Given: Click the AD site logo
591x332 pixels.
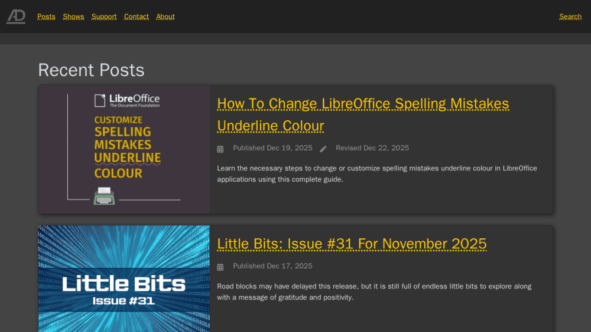Looking at the screenshot, I should click(x=16, y=17).
